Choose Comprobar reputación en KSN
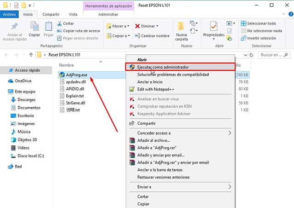The width and height of the screenshot is (294, 208). (180, 106)
